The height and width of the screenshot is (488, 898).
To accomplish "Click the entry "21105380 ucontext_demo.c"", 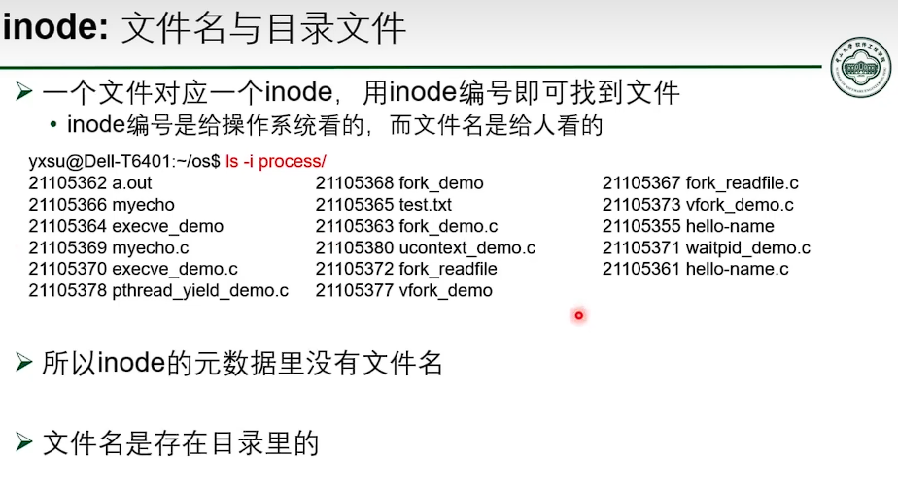I will (426, 248).
